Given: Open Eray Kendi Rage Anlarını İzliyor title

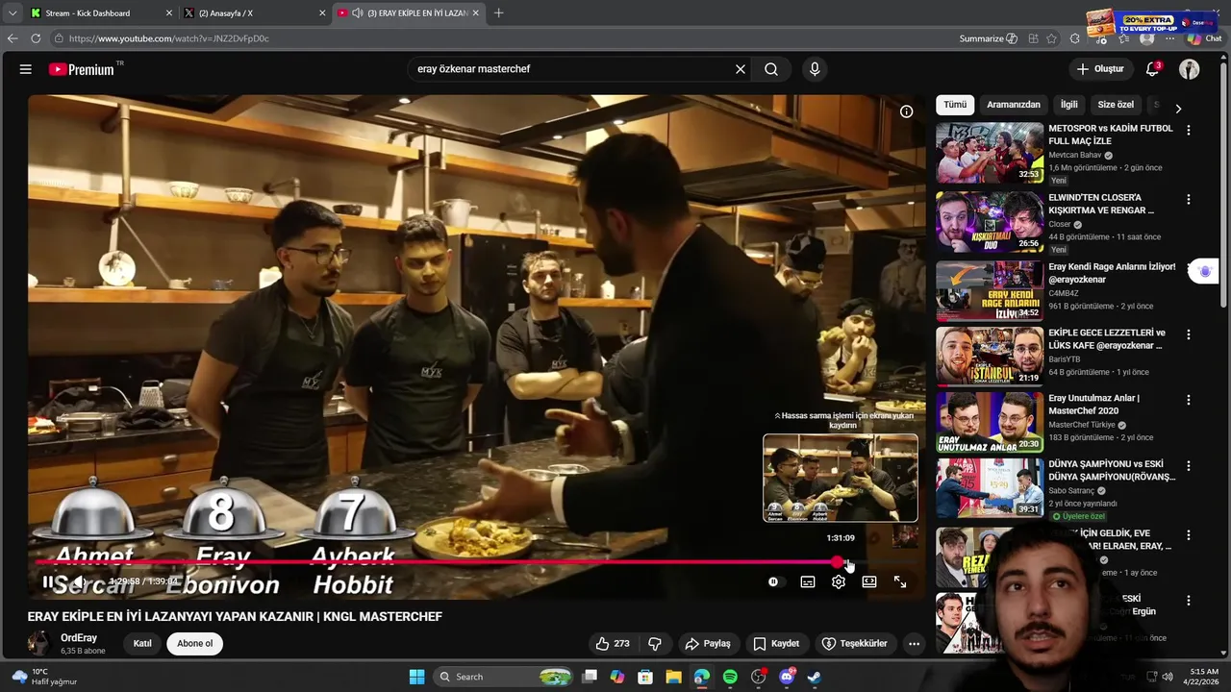Looking at the screenshot, I should coord(1112,273).
